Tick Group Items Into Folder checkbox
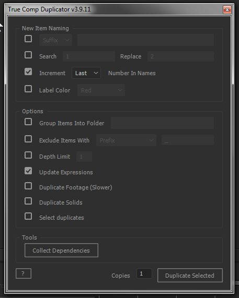Image resolution: width=239 pixels, height=298 pixels. (28, 122)
